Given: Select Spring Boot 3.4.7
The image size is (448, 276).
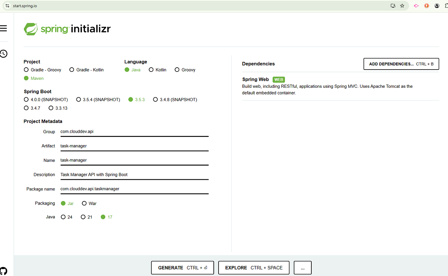Looking at the screenshot, I should [x=32, y=108].
